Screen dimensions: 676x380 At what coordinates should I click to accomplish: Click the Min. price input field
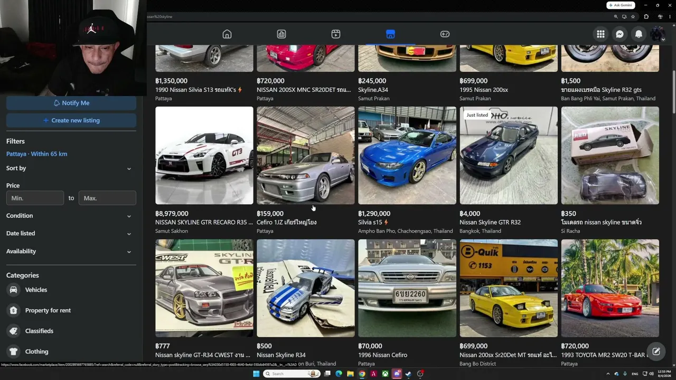35,198
